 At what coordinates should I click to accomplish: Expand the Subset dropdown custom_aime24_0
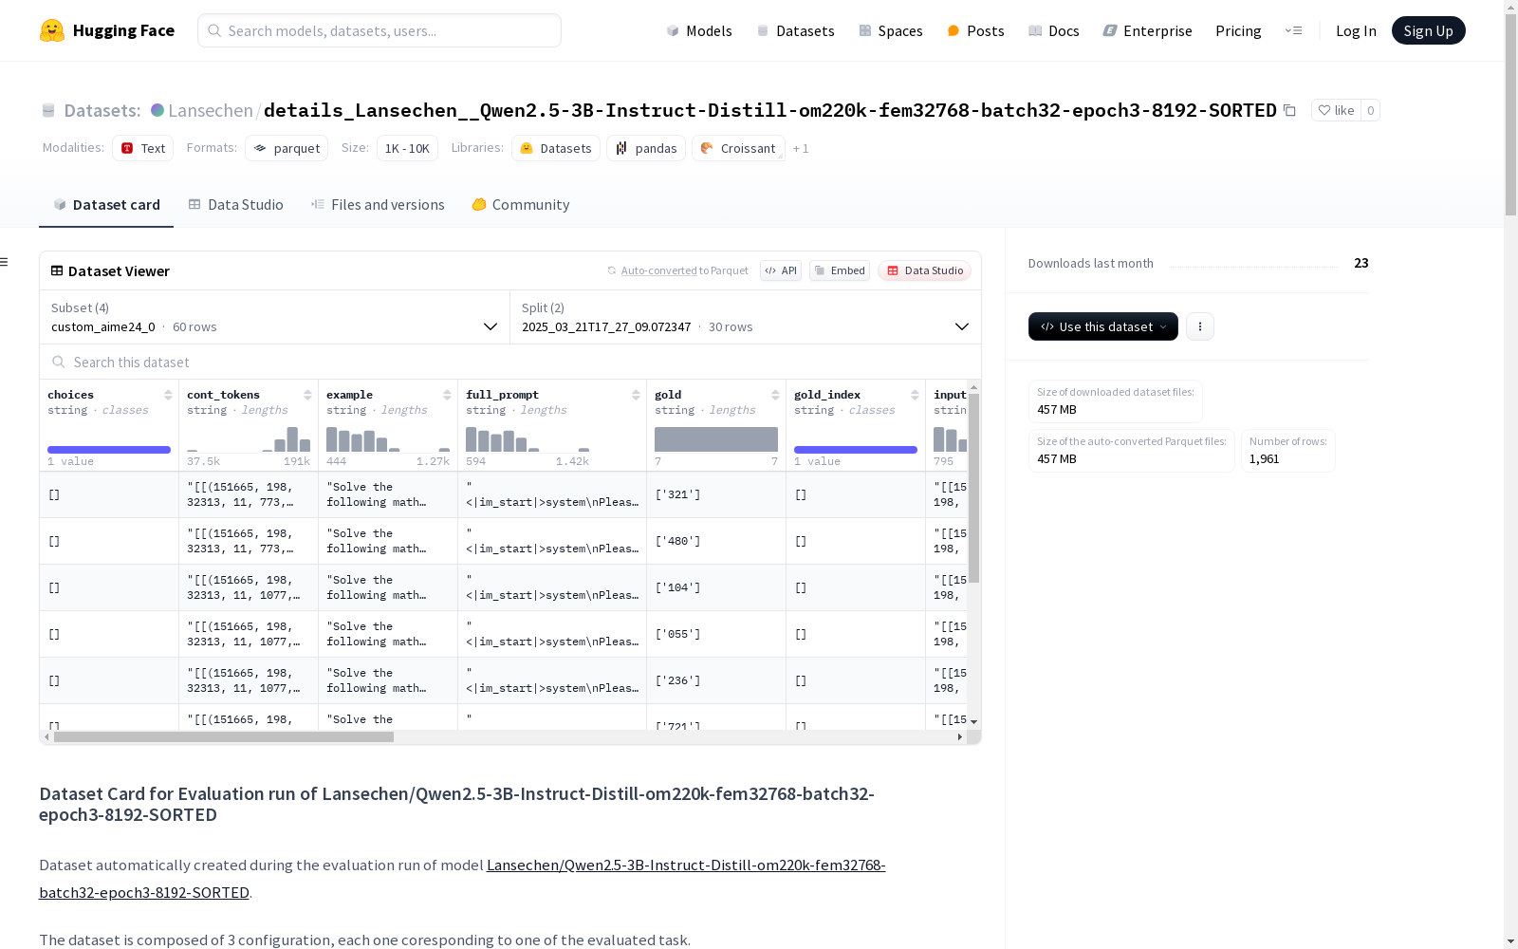coord(275,317)
